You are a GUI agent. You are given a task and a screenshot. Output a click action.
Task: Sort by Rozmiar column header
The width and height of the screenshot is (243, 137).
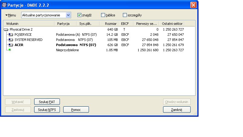pos(109,24)
